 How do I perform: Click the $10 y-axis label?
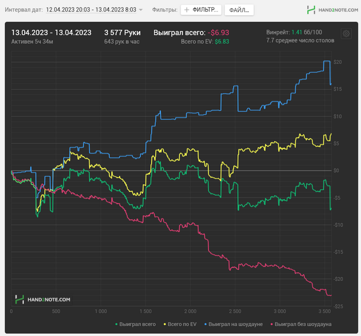point(337,116)
